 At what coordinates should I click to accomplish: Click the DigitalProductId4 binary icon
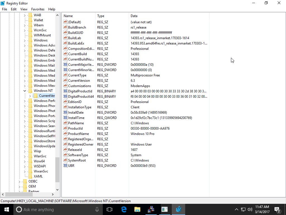(x=65, y=96)
